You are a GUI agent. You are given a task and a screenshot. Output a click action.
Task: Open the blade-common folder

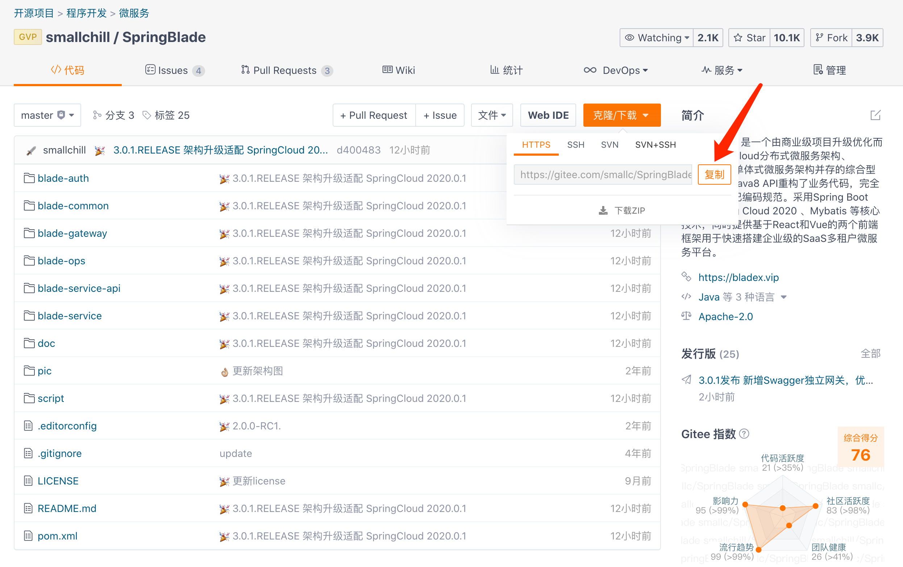click(73, 206)
